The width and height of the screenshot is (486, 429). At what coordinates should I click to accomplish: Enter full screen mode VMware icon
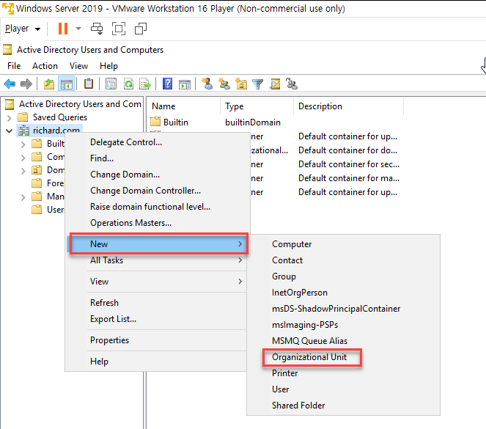point(119,29)
